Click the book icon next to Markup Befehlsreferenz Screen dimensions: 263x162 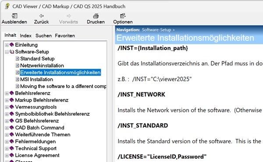pos(11,100)
